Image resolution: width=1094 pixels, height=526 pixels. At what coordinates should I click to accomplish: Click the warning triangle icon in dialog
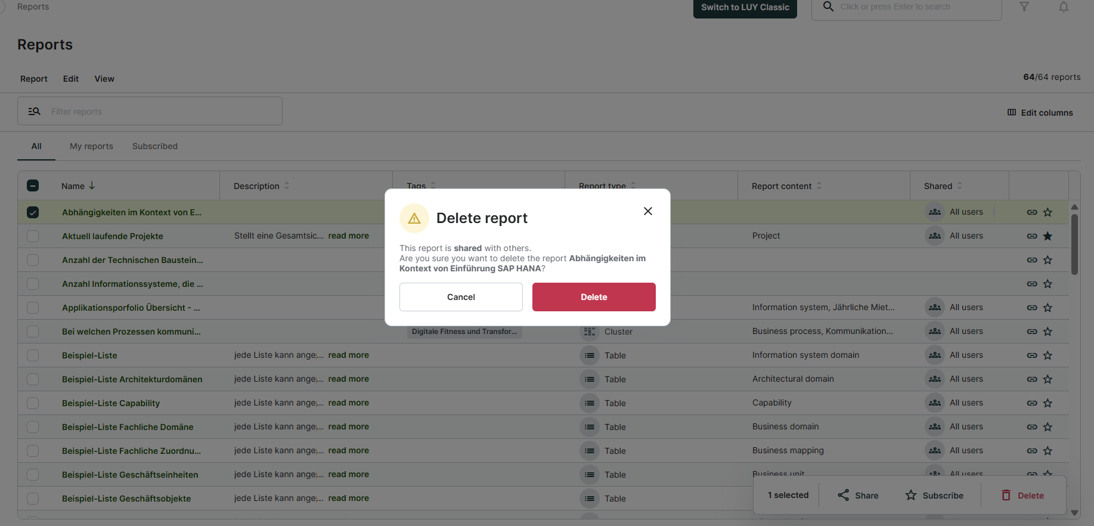tap(414, 218)
